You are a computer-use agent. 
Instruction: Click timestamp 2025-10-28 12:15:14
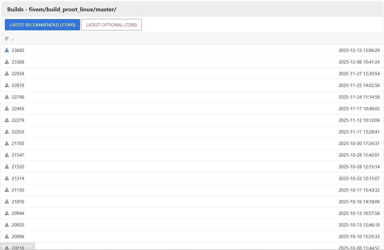(359, 167)
